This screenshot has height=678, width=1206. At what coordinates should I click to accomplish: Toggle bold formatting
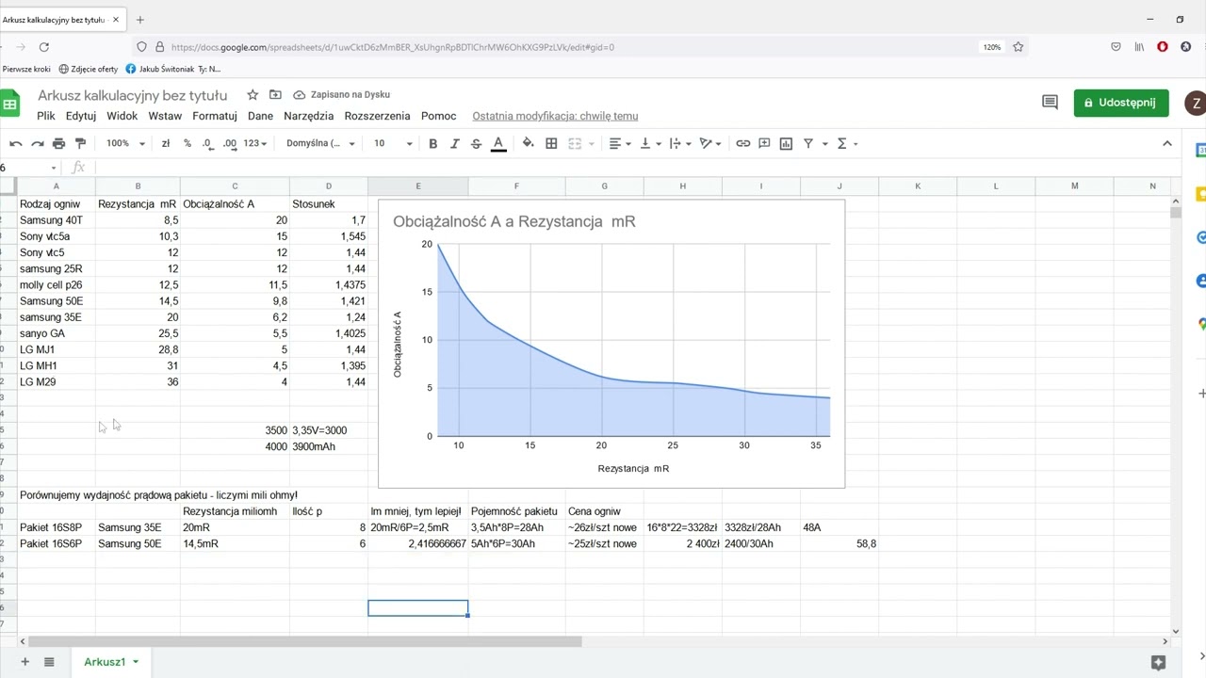point(432,143)
